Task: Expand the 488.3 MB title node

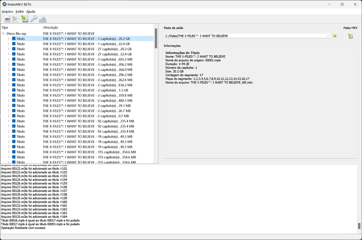Action: [9, 100]
